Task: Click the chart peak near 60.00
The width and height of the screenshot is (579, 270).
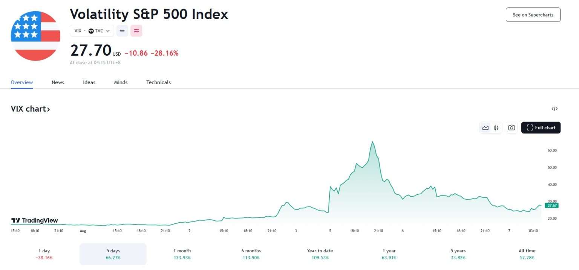Action: pos(372,142)
